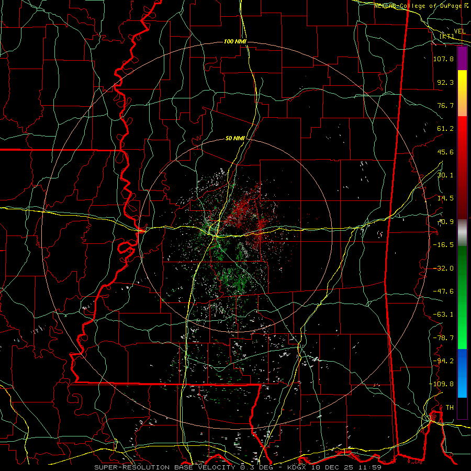Screen dimensions: 471x471
Task: Click the "TH" legend label
Action: [450, 408]
